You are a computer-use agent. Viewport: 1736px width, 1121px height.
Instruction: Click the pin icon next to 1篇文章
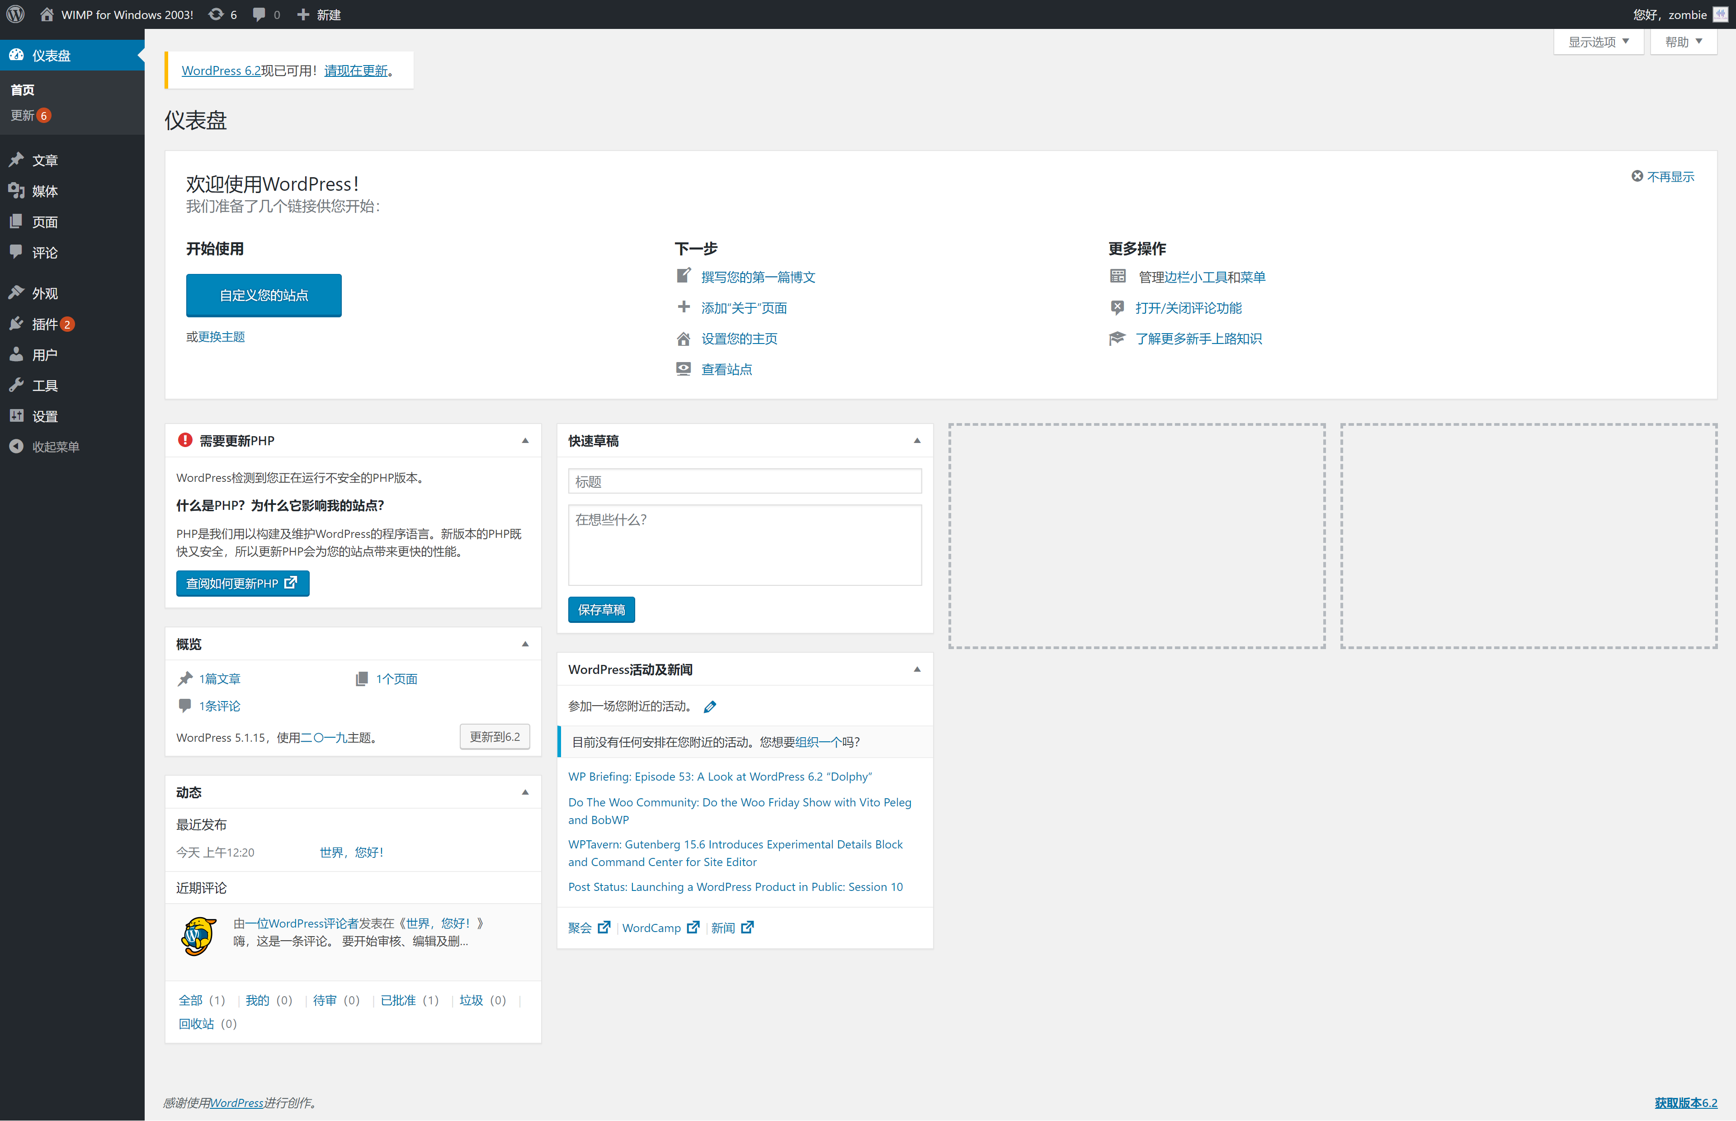[185, 679]
